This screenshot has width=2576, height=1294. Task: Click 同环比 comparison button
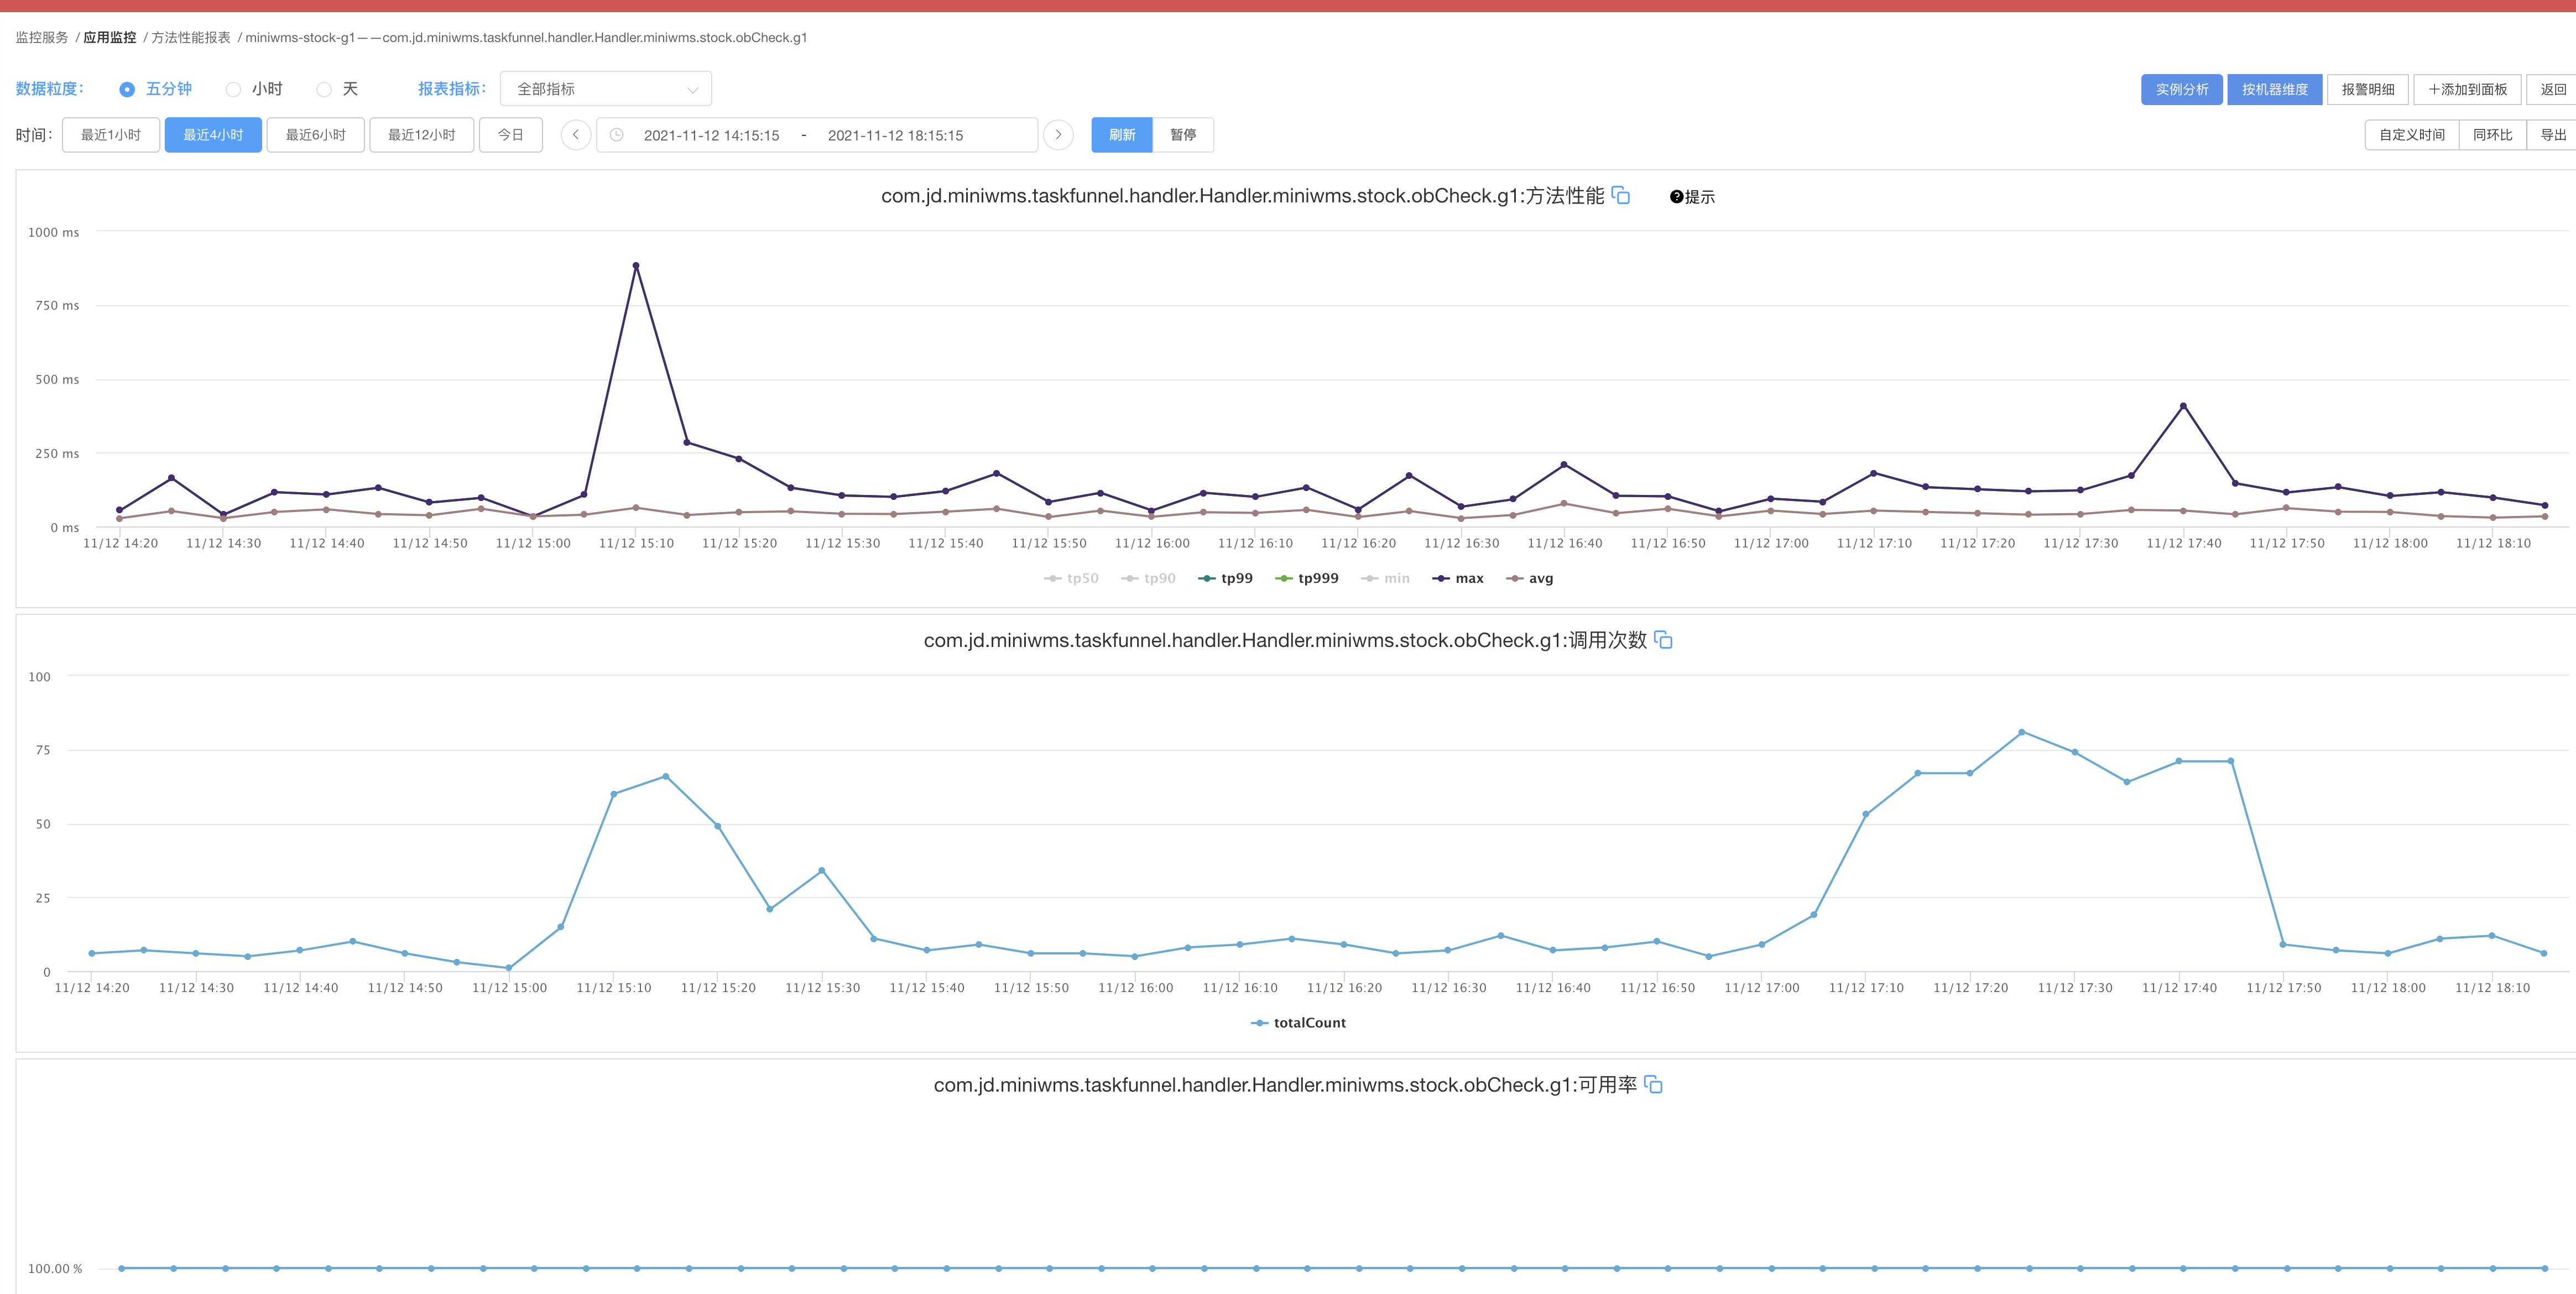(2493, 135)
